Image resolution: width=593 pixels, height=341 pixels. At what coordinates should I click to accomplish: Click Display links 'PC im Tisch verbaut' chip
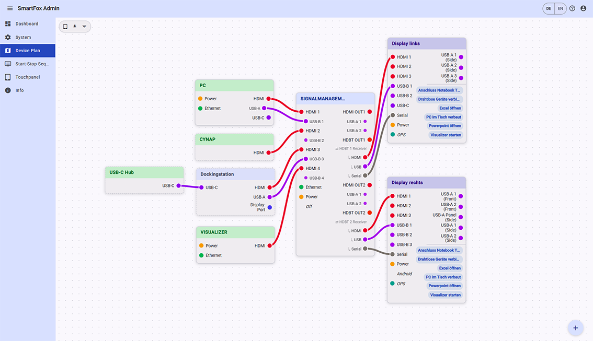[x=443, y=117]
